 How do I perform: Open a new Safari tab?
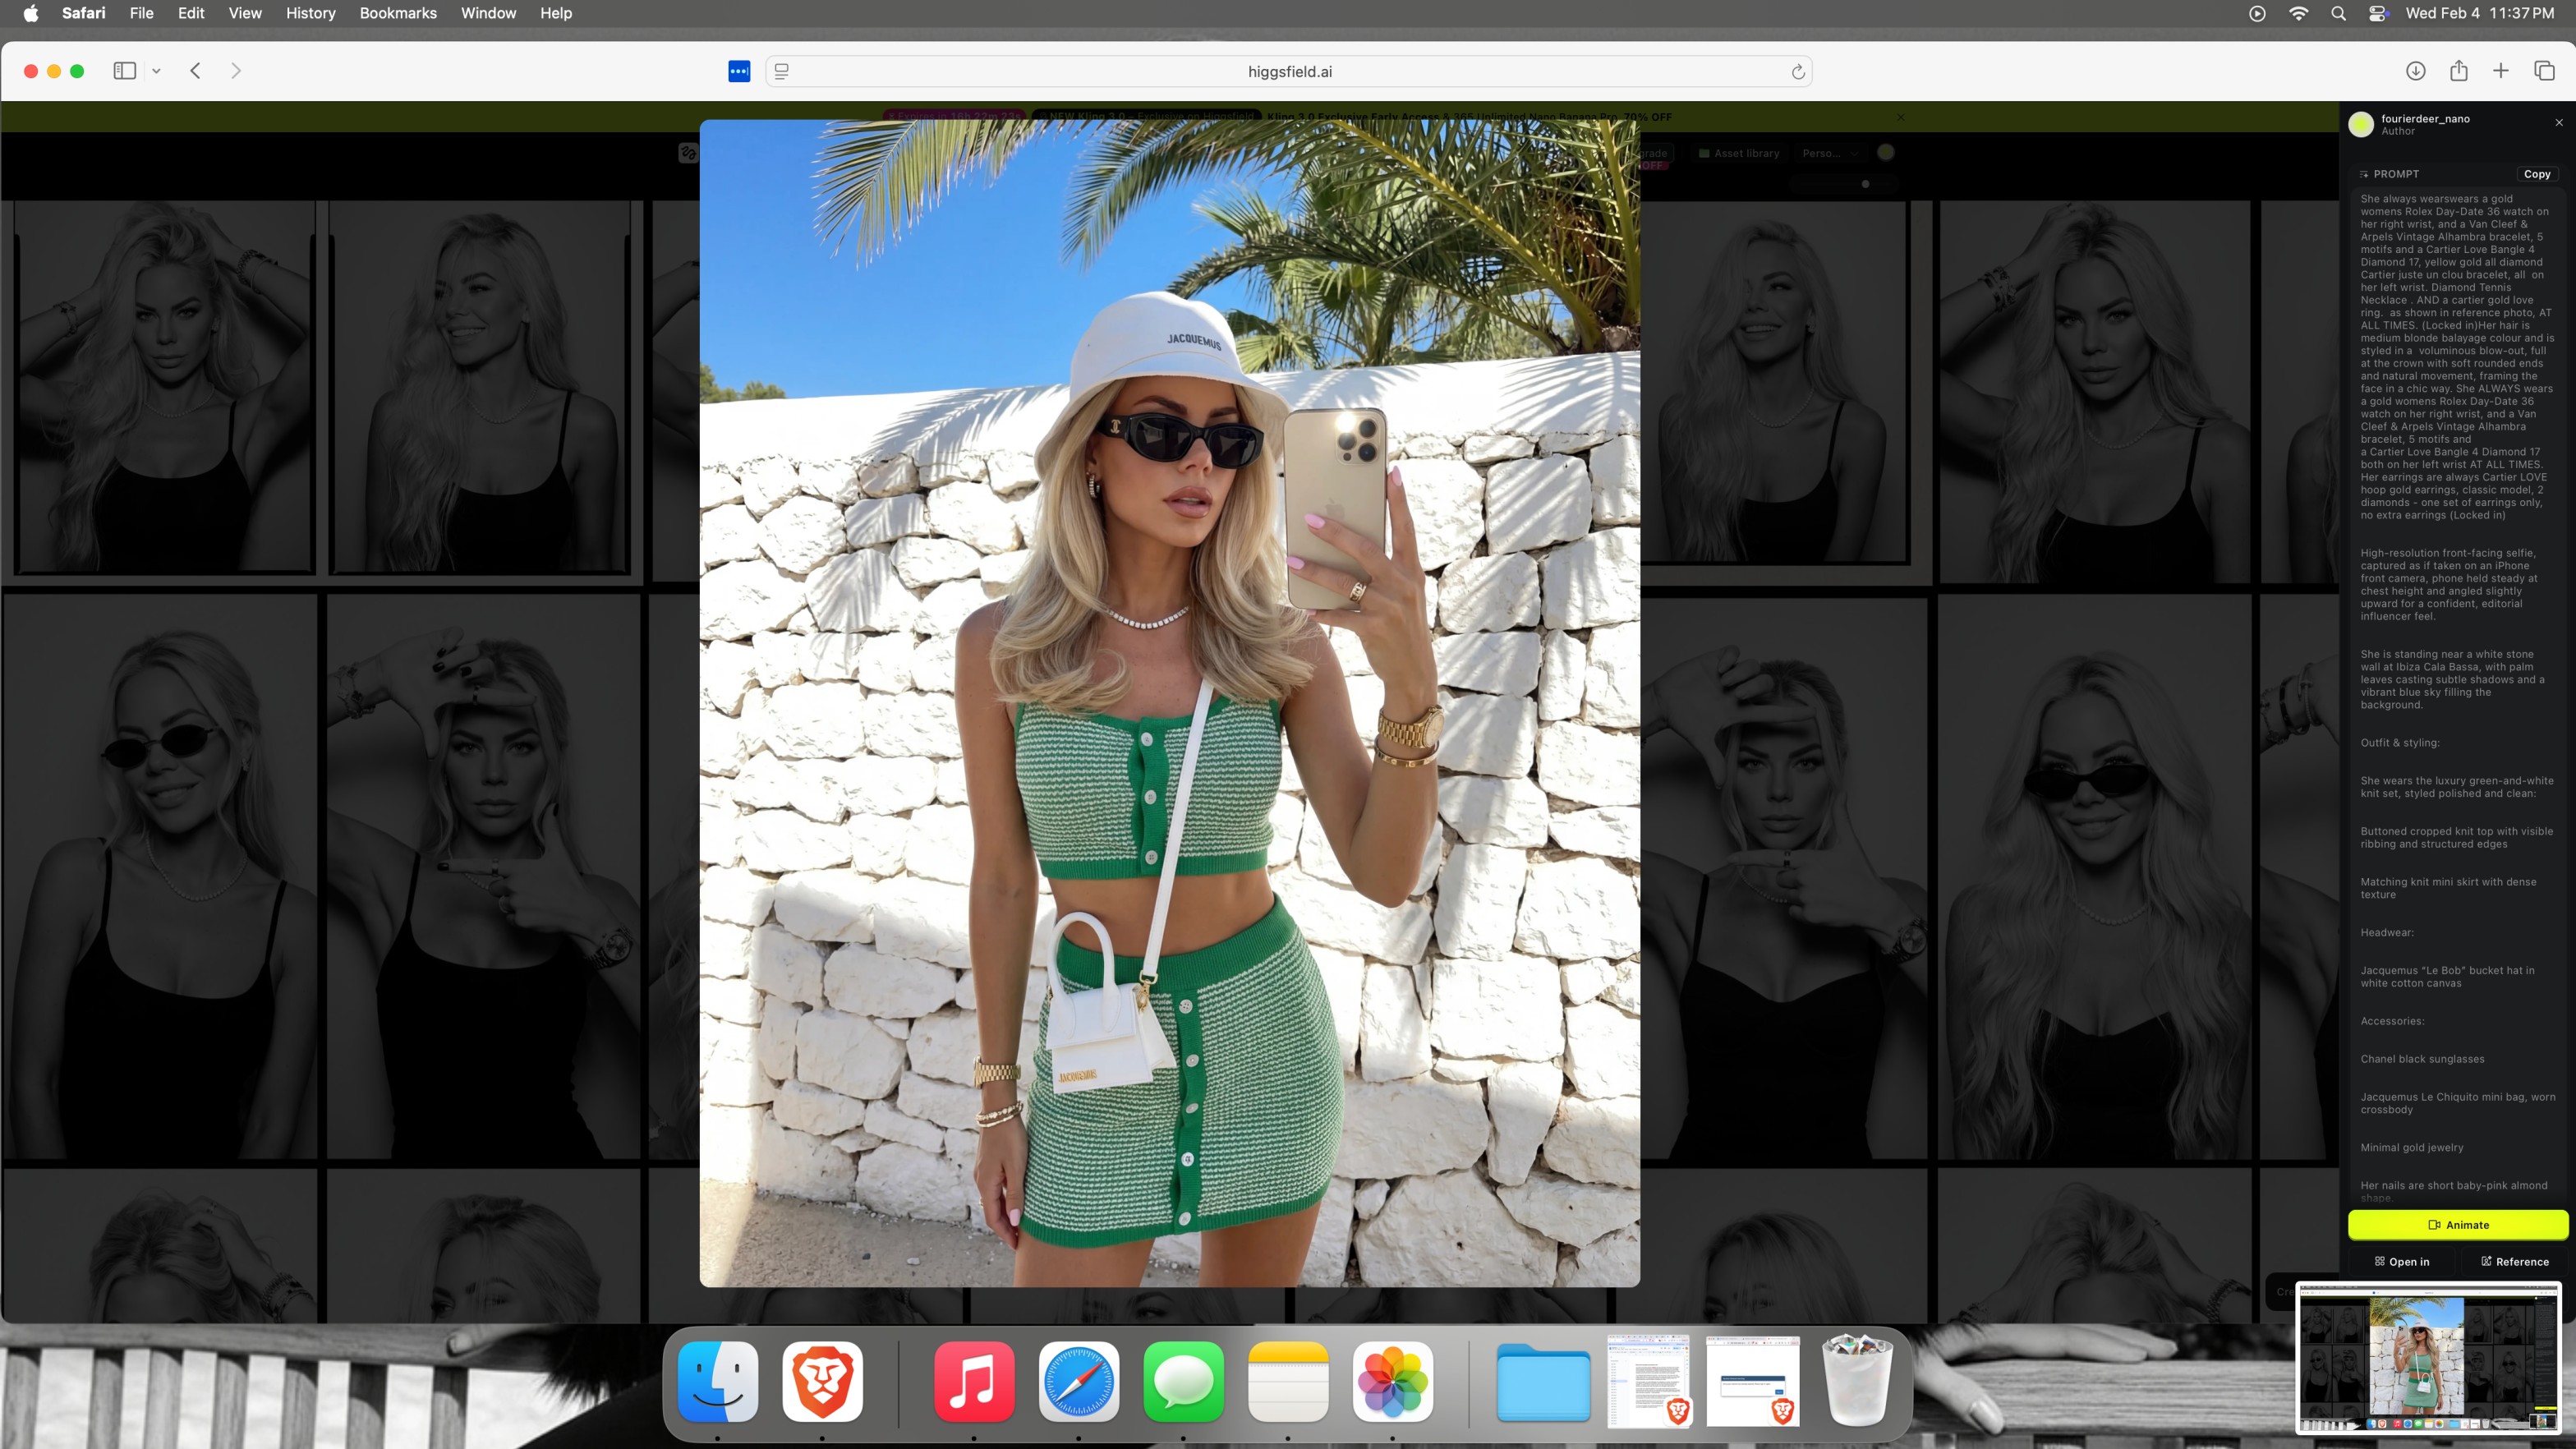click(x=2500, y=71)
